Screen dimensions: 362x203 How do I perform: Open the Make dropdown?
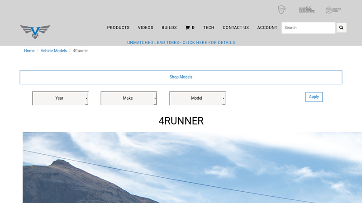[x=129, y=98]
